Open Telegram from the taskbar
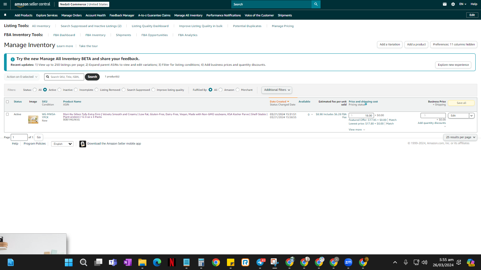The width and height of the screenshot is (481, 270). pyautogui.click(x=260, y=262)
